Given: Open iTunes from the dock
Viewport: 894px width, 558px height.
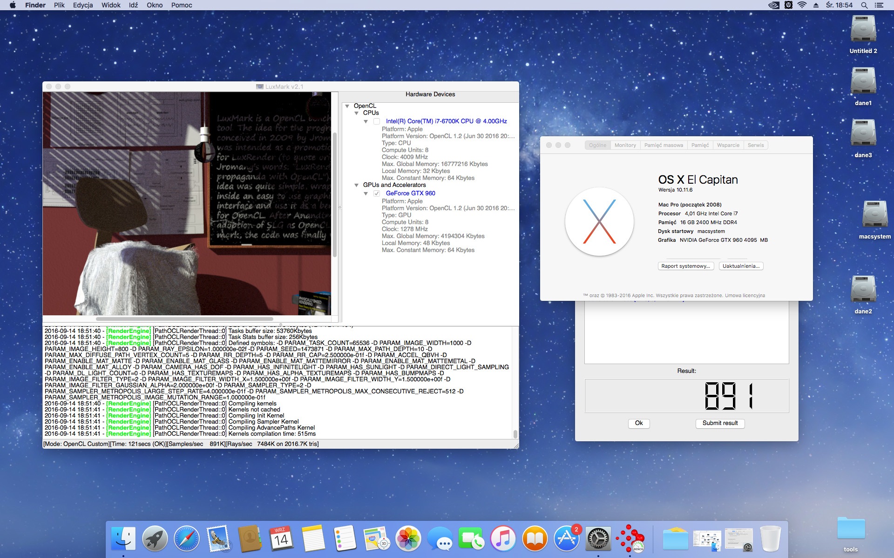Looking at the screenshot, I should [503, 539].
